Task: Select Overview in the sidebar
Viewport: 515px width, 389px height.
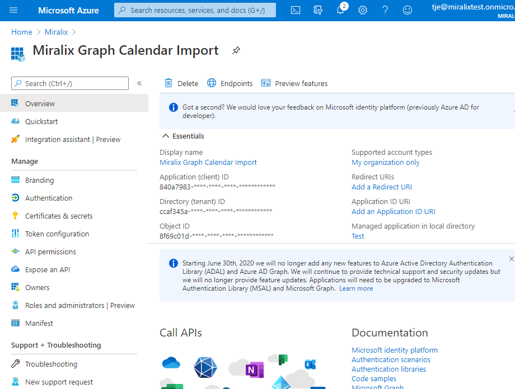Action: [x=74, y=103]
